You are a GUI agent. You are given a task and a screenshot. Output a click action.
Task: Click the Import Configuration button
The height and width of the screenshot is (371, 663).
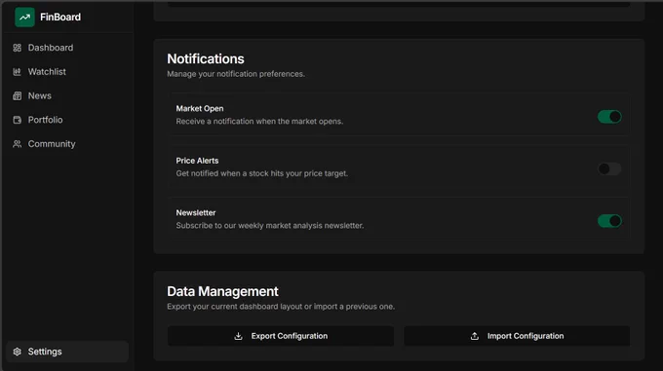coord(517,336)
